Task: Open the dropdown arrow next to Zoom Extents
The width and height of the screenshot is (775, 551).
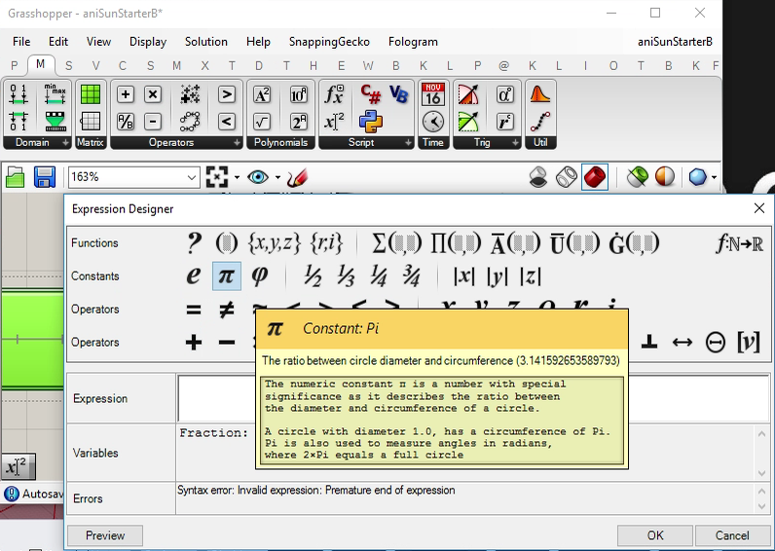Action: pyautogui.click(x=238, y=177)
